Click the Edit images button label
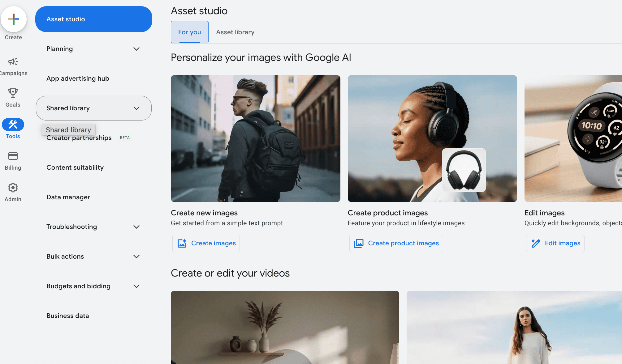Viewport: 622px width, 364px height. (563, 243)
